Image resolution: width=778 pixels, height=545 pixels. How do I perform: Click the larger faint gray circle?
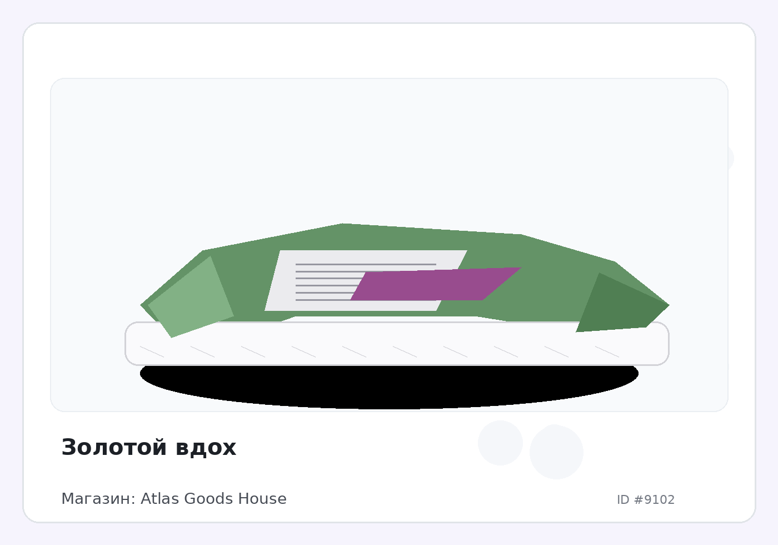point(556,452)
